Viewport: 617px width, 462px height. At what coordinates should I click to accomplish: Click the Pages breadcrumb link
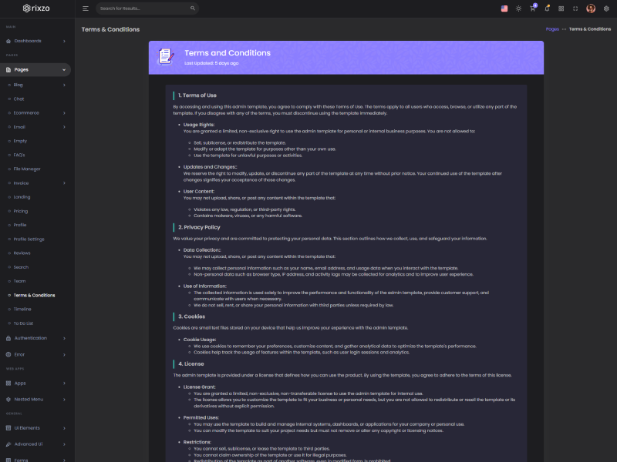point(552,29)
